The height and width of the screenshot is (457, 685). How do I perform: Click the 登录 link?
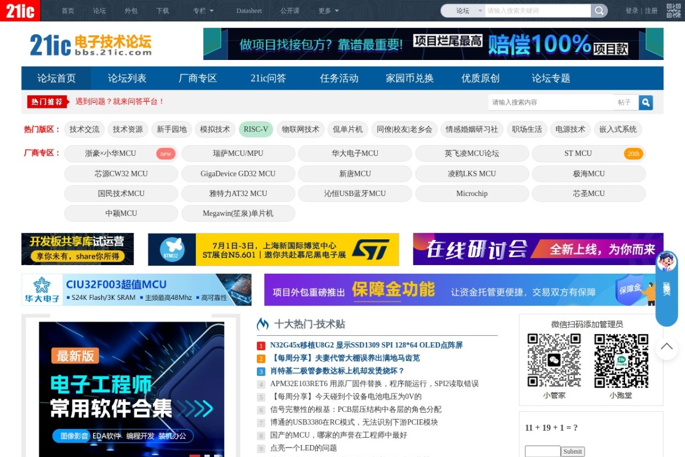coord(632,11)
